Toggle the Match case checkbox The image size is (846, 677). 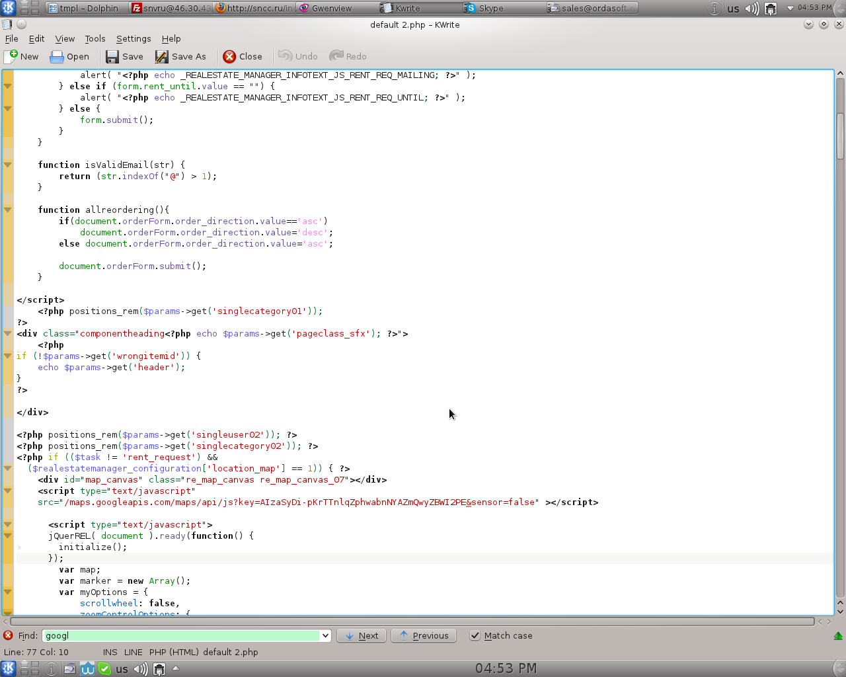[x=475, y=635]
